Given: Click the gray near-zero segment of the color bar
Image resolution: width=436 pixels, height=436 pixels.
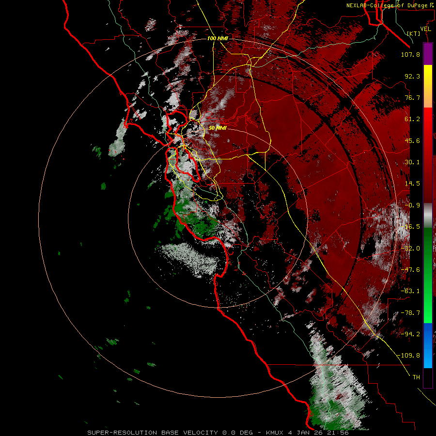Looking at the screenshot, I should point(428,216).
